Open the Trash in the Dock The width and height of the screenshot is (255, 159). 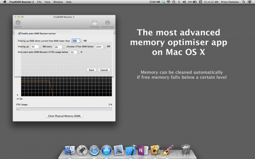[x=185, y=150]
